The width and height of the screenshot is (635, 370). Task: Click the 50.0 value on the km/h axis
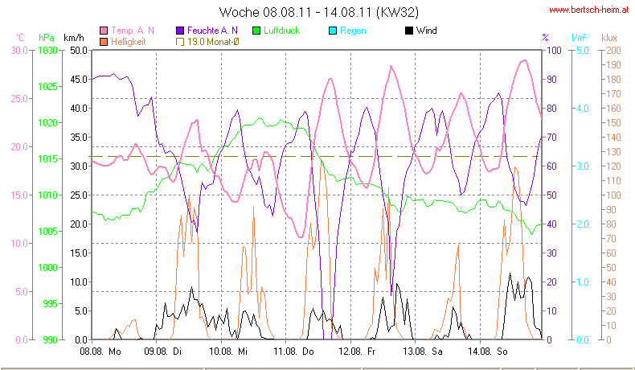coord(79,50)
